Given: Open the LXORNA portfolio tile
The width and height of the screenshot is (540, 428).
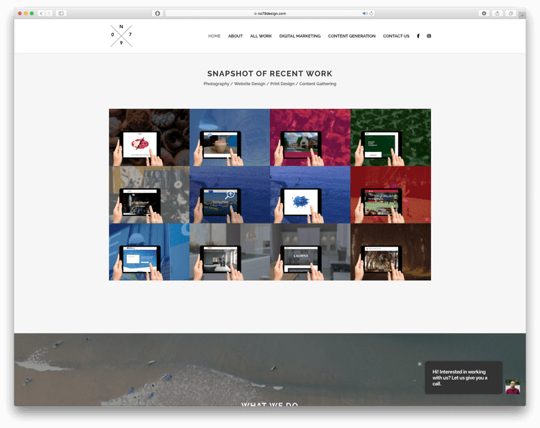Looking at the screenshot, I should click(x=310, y=251).
